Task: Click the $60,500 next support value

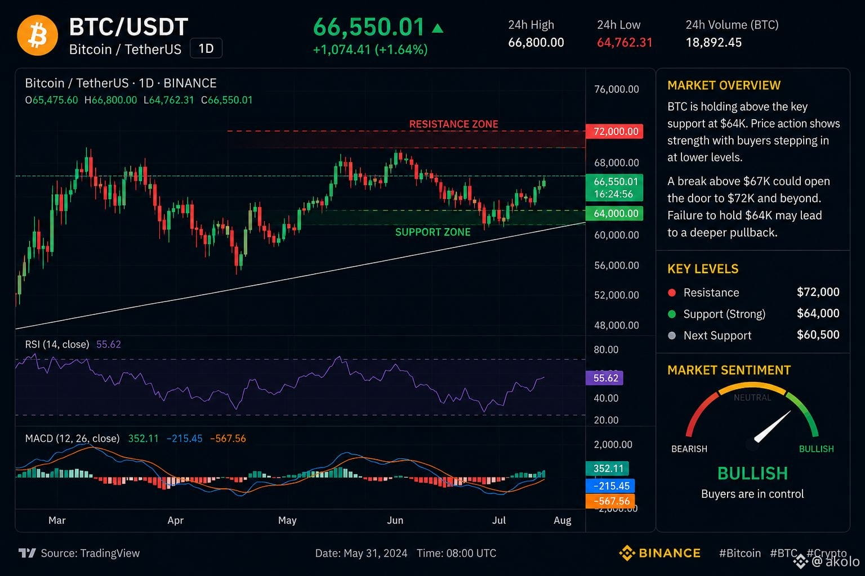Action: tap(818, 335)
